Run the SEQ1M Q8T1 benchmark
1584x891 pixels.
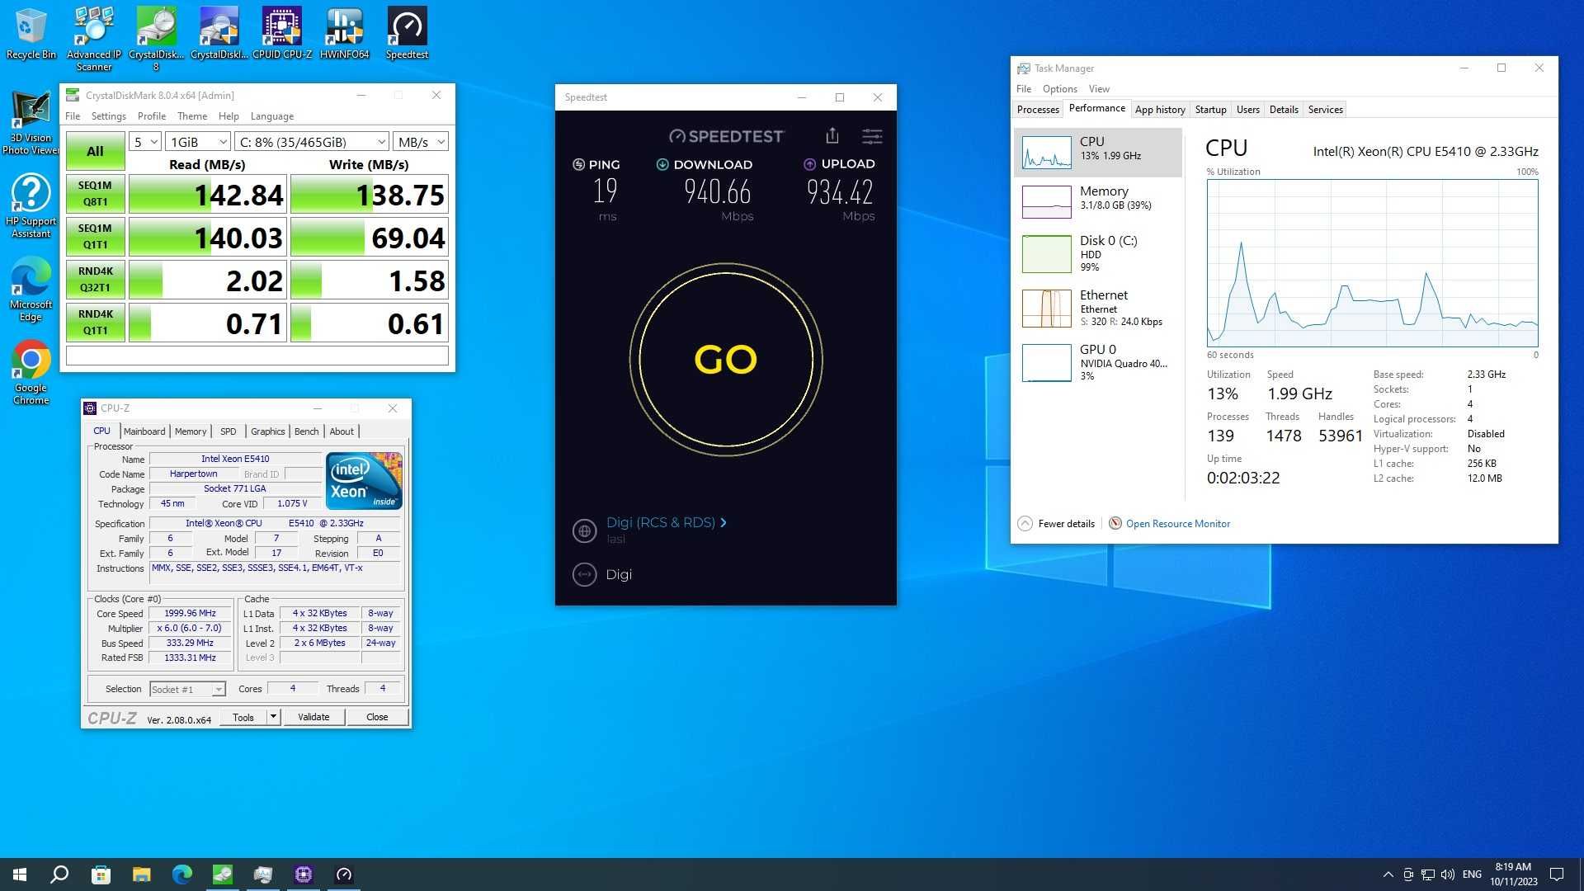click(x=95, y=194)
